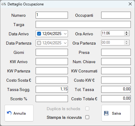Click the 'Sconto %' label
This screenshot has width=135, height=126.
click(x=19, y=99)
